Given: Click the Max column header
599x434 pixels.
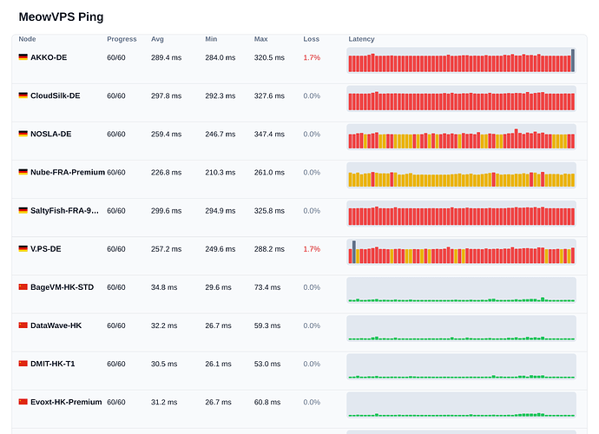Looking at the screenshot, I should (261, 39).
